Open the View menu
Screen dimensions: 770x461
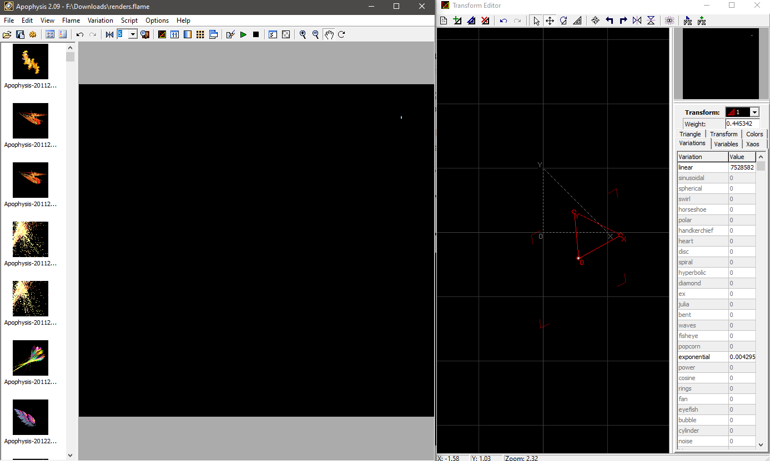pyautogui.click(x=48, y=21)
